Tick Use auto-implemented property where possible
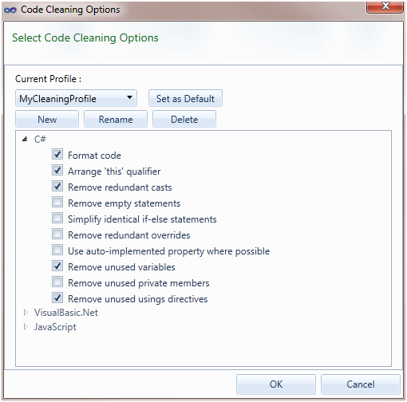 (x=57, y=250)
